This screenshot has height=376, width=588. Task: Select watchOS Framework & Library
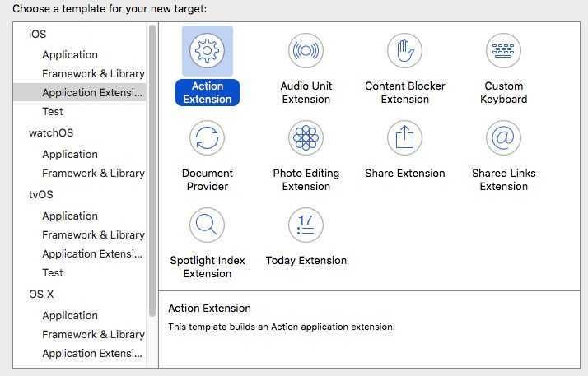tap(93, 173)
